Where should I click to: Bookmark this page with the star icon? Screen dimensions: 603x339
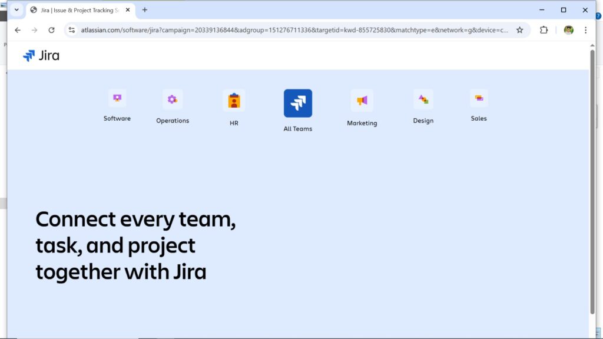519,30
